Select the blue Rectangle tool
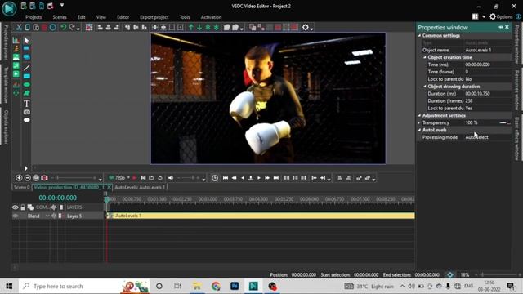The image size is (523, 294). tap(27, 76)
